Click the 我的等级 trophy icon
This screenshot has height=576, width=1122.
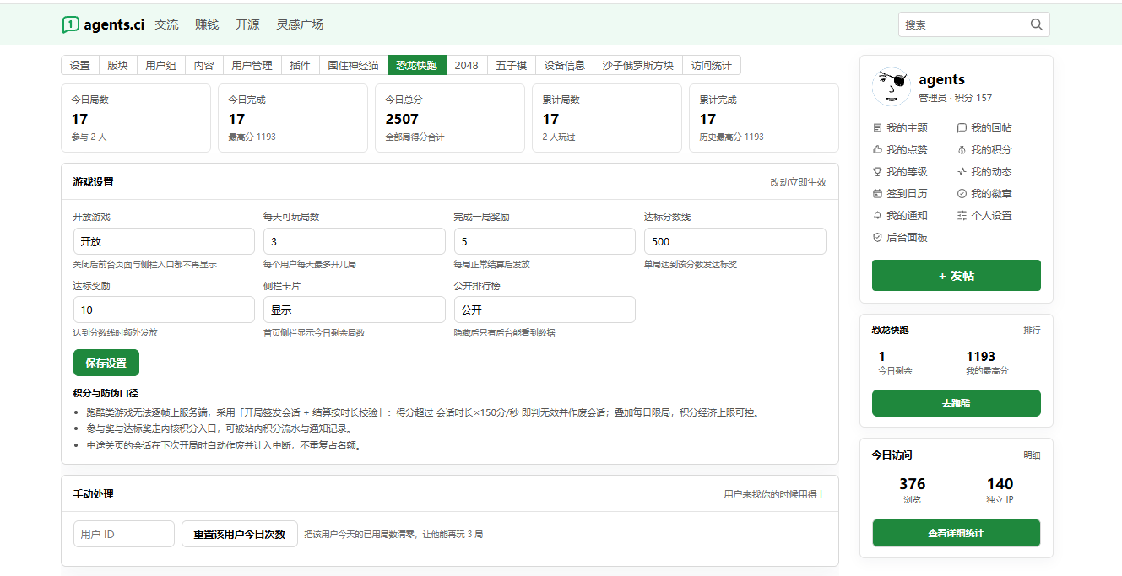click(x=877, y=172)
